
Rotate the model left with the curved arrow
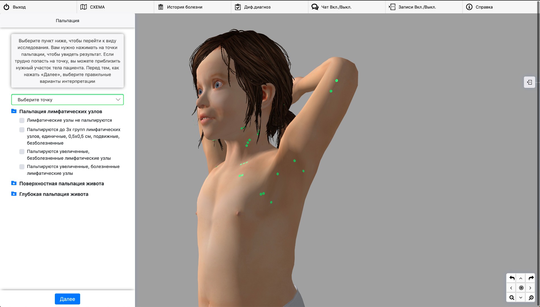512,278
